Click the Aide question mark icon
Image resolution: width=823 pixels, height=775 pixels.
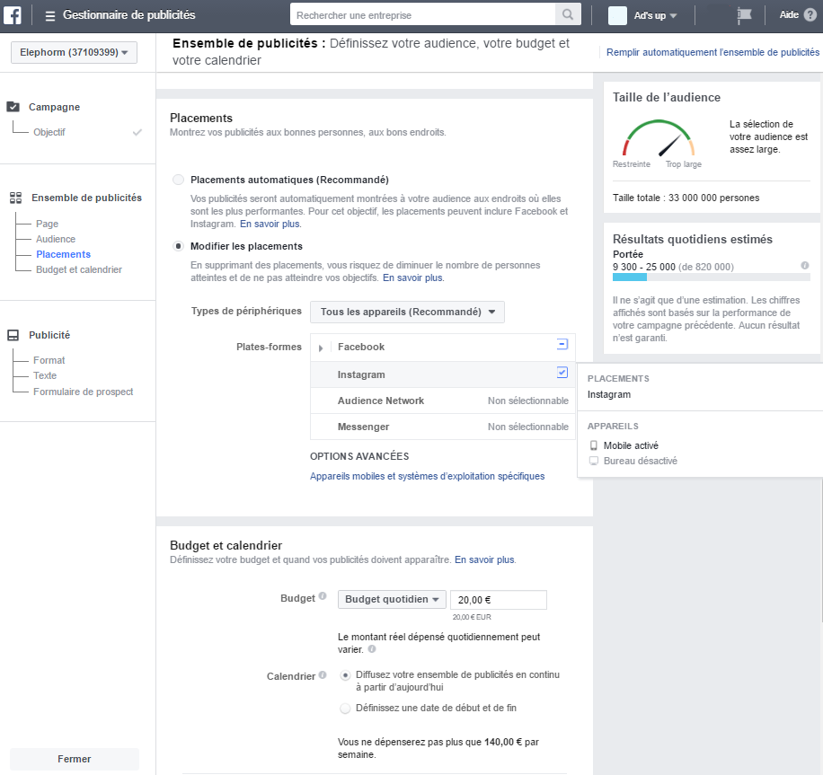(810, 15)
